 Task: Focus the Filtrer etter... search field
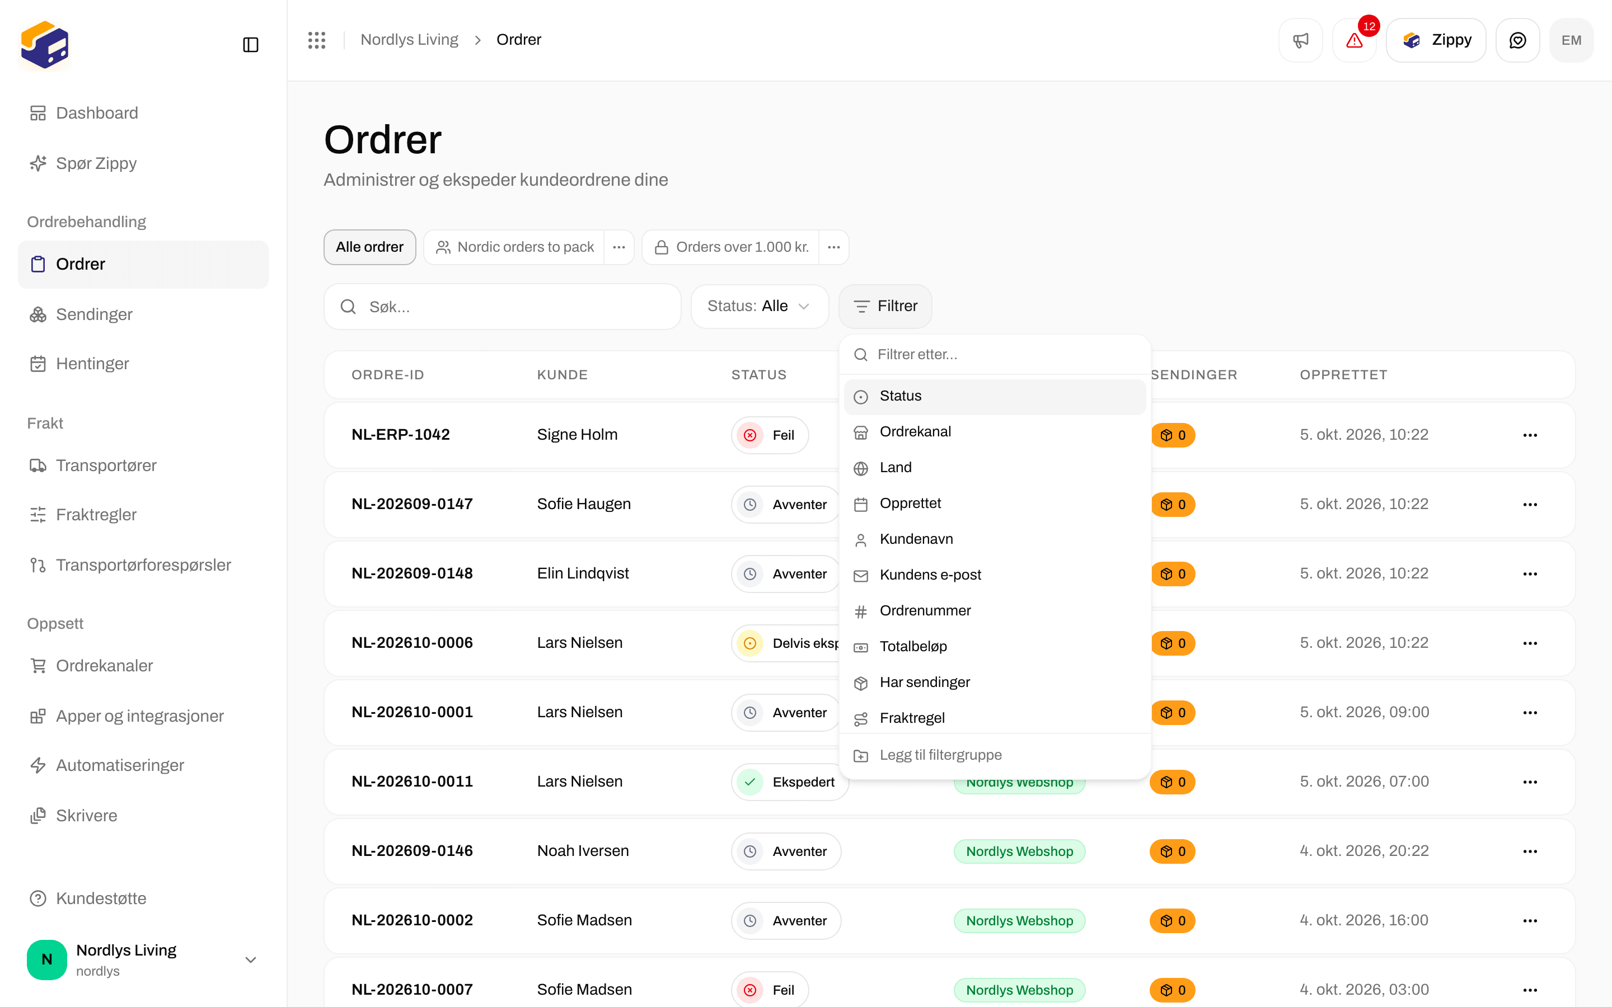point(995,354)
